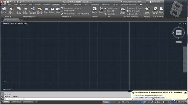Image resolution: width=188 pixels, height=105 pixels.
Task: Launch the Editor de bloques
Action: 40,10
